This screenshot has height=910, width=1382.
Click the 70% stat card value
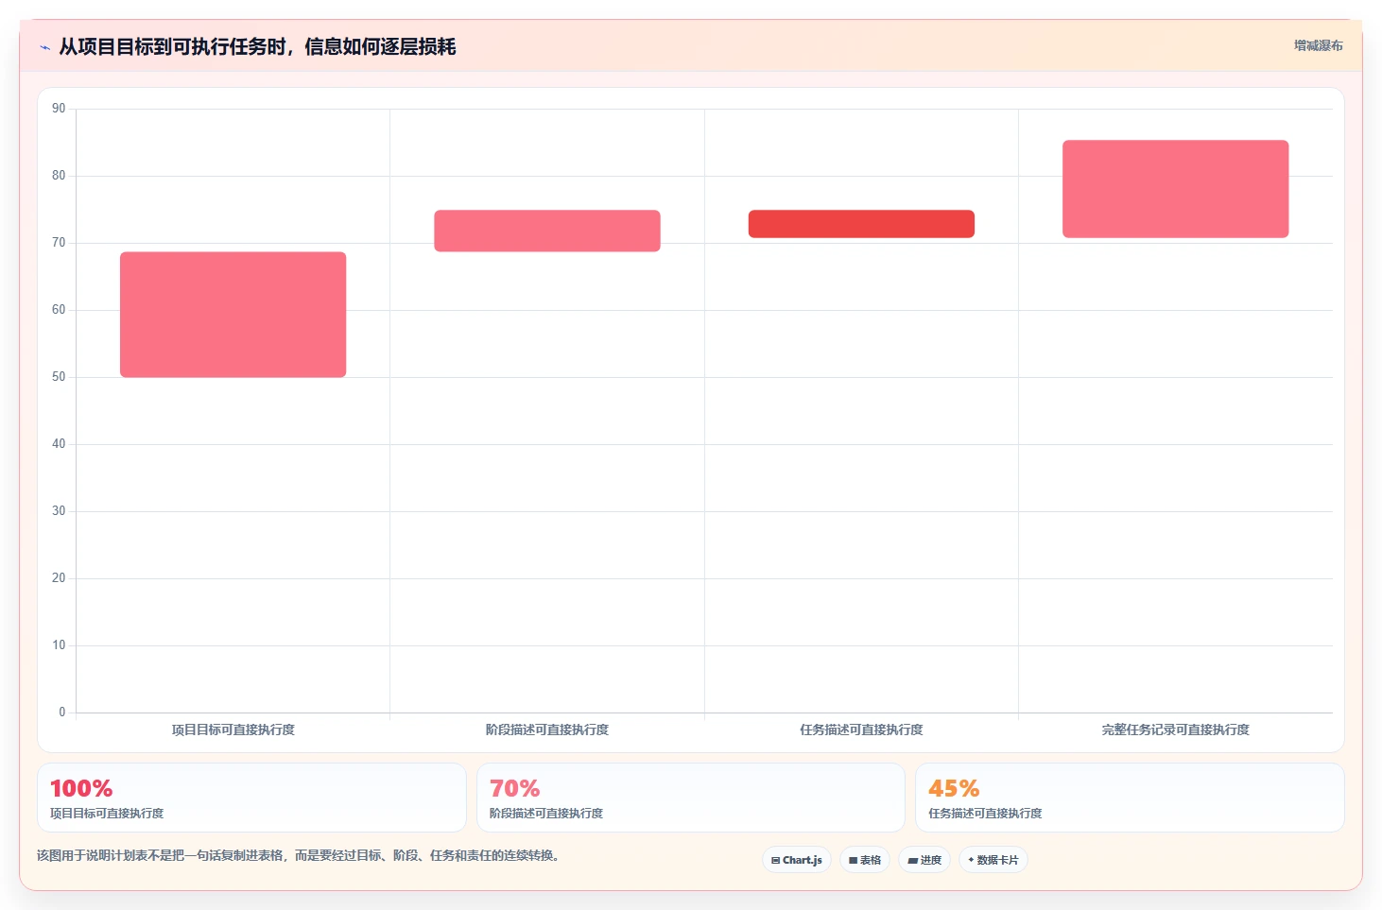514,788
